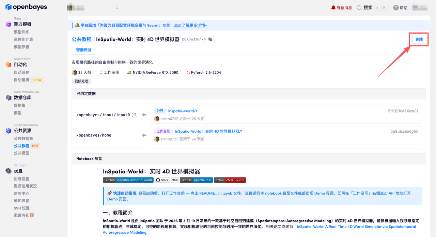The image size is (436, 237).
Task: Click erma0727 avatar in inspatio-world/1 row
Action: click(x=157, y=119)
